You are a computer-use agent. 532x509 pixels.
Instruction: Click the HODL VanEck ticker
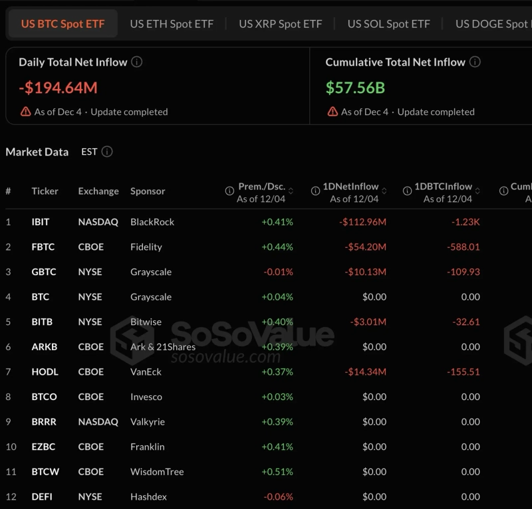45,372
